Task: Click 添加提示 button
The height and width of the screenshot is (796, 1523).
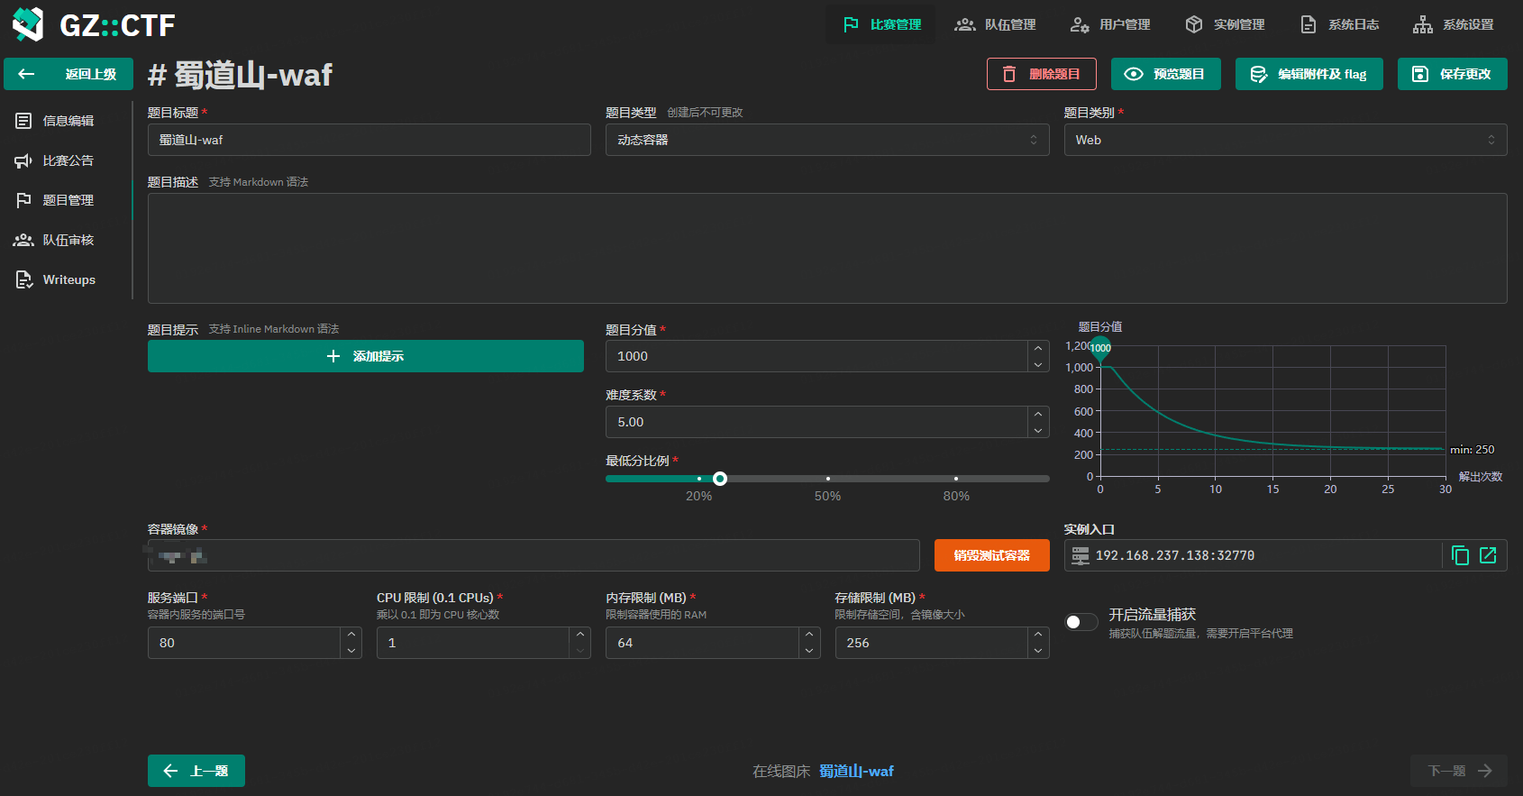Action: pos(365,356)
